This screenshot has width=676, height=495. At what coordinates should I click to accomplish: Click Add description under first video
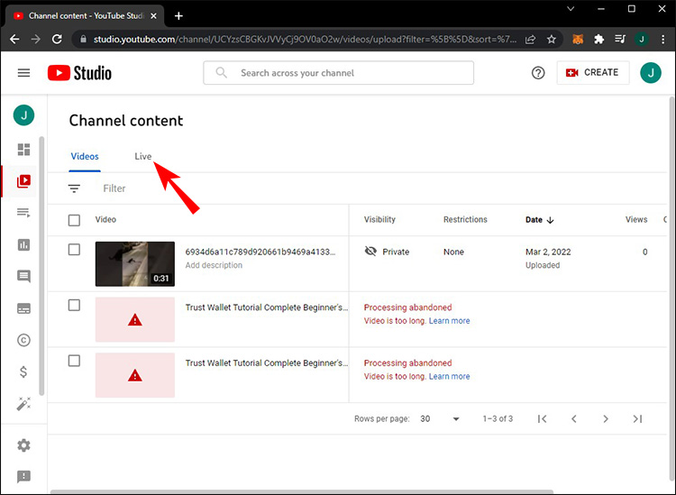coord(214,265)
